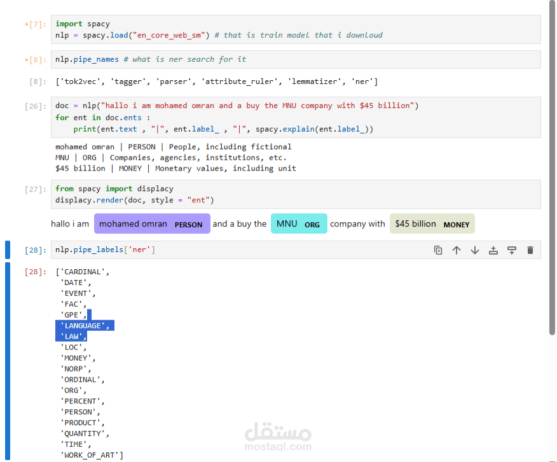Click the 'MNU | ORG | Companies' output line
This screenshot has width=557, height=462.
pos(171,157)
